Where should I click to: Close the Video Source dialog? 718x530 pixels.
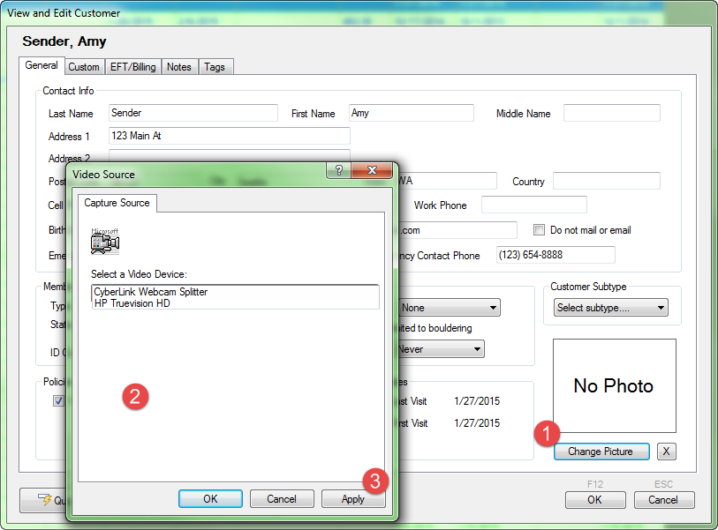372,170
